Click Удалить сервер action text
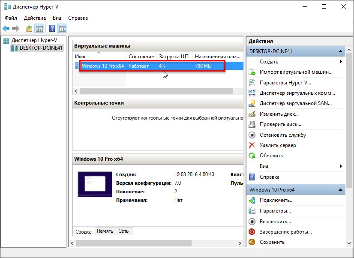The width and height of the screenshot is (354, 258). (278, 145)
